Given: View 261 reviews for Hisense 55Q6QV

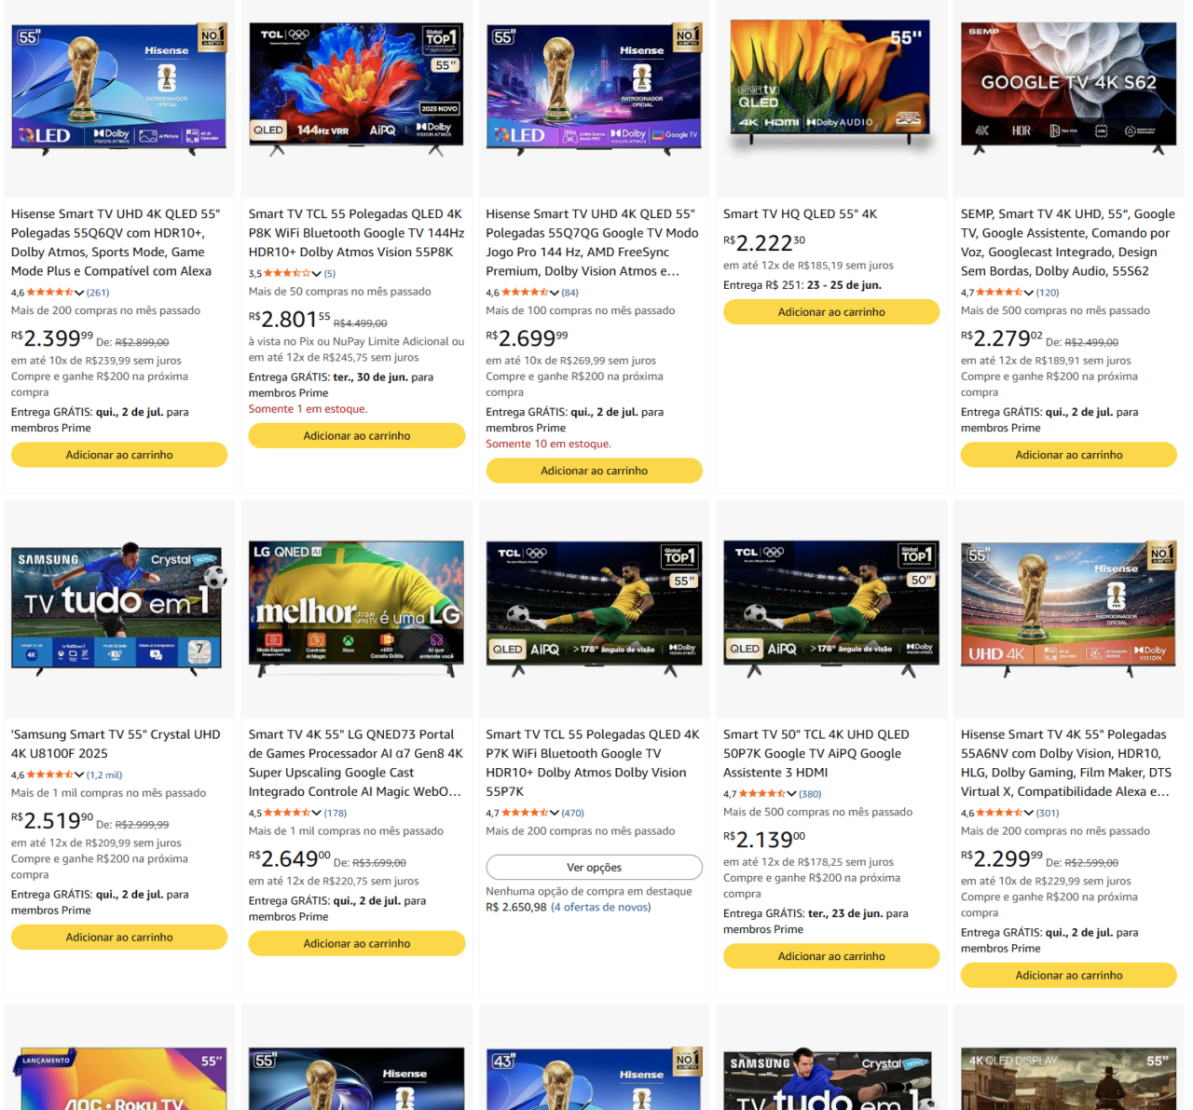Looking at the screenshot, I should pos(98,293).
